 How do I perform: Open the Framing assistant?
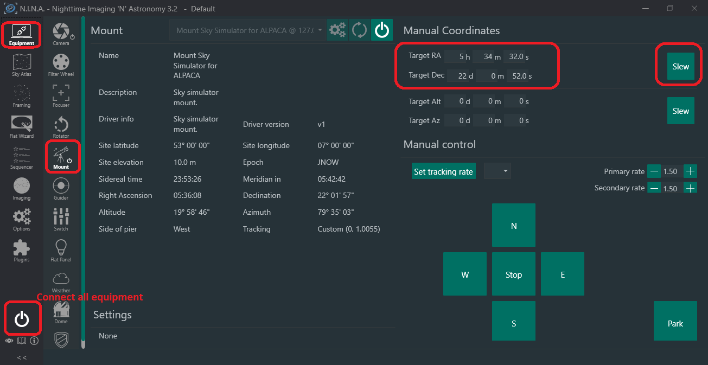pyautogui.click(x=22, y=96)
